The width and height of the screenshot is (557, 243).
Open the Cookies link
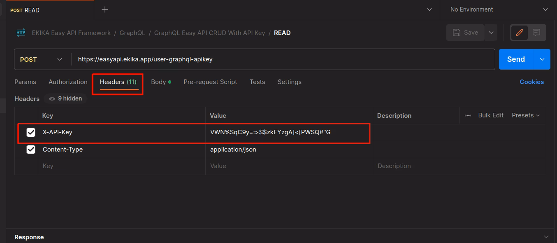tap(531, 82)
